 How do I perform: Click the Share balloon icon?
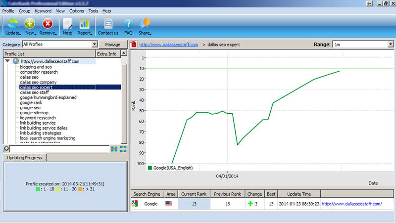pos(145,23)
